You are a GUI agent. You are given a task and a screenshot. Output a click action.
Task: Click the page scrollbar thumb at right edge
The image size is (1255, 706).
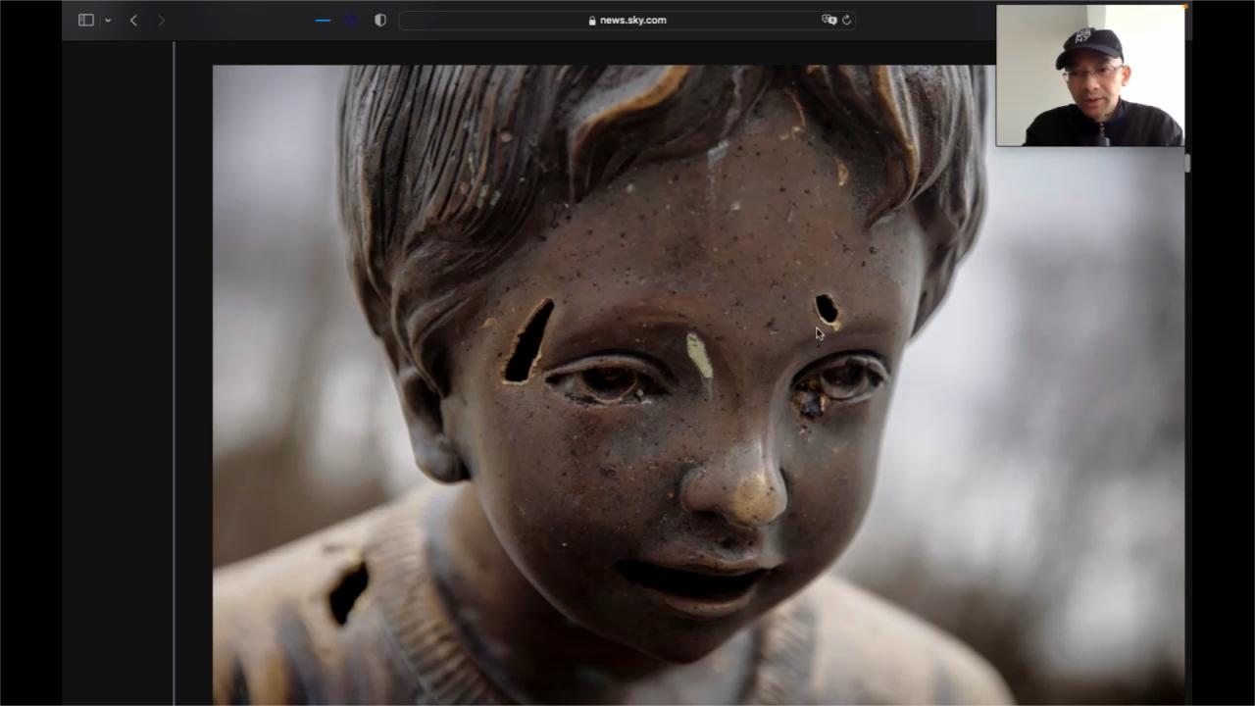[1187, 163]
